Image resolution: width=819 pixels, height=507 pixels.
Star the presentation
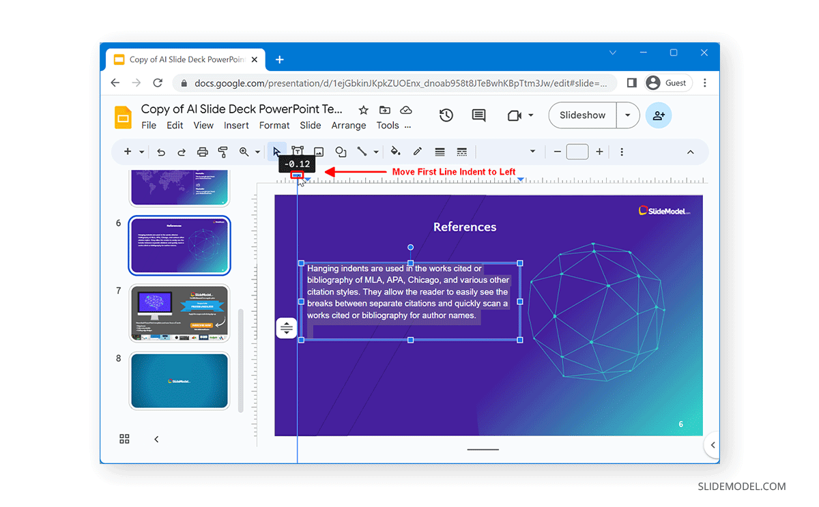click(364, 110)
